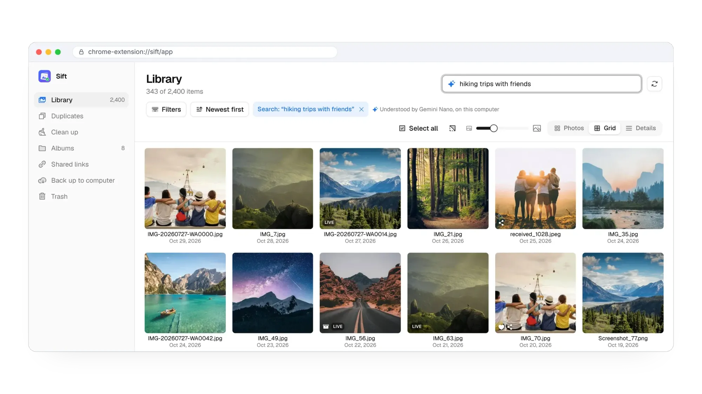The image size is (702, 394).
Task: Open the IMG-20260727-WA0014.jpg mountain thumbnail
Action: click(x=360, y=188)
